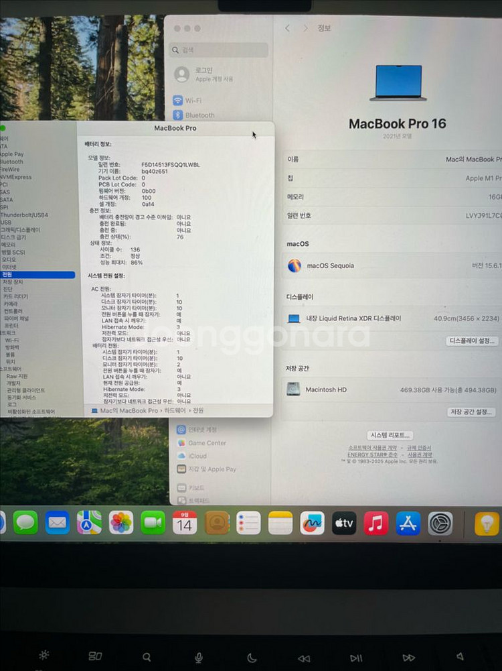
Task: Launch FaceTime from the Dock
Action: (153, 522)
